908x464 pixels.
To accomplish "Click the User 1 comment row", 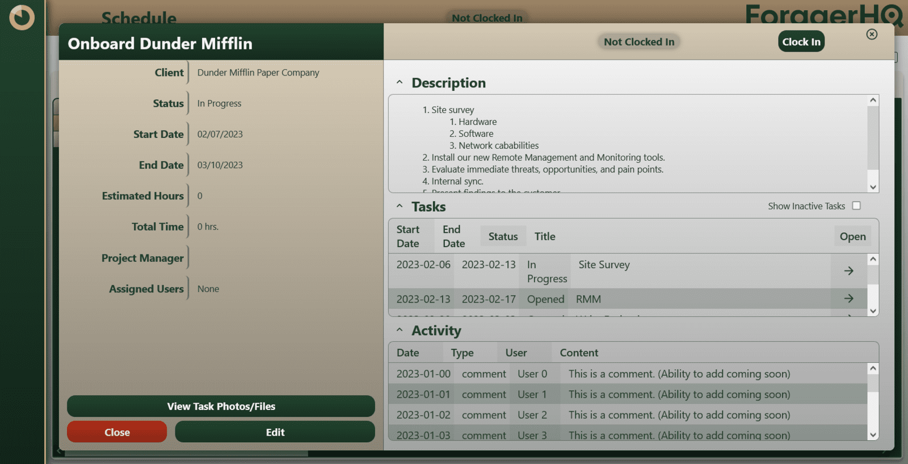I will [628, 394].
